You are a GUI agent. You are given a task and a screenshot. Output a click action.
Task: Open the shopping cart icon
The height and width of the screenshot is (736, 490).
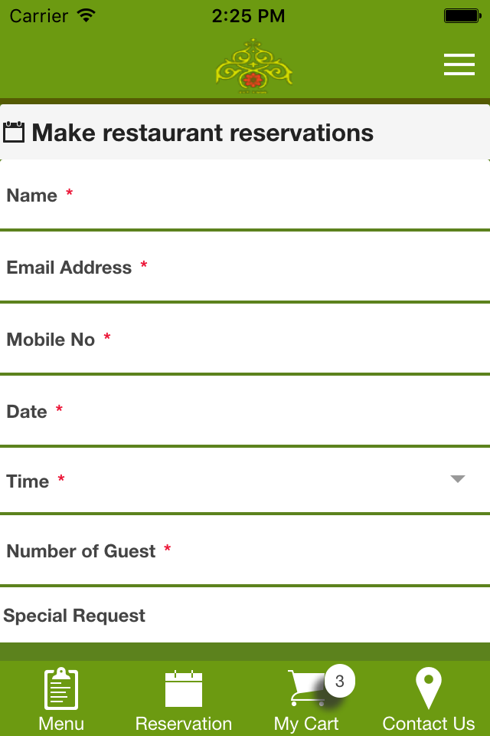[x=306, y=688]
